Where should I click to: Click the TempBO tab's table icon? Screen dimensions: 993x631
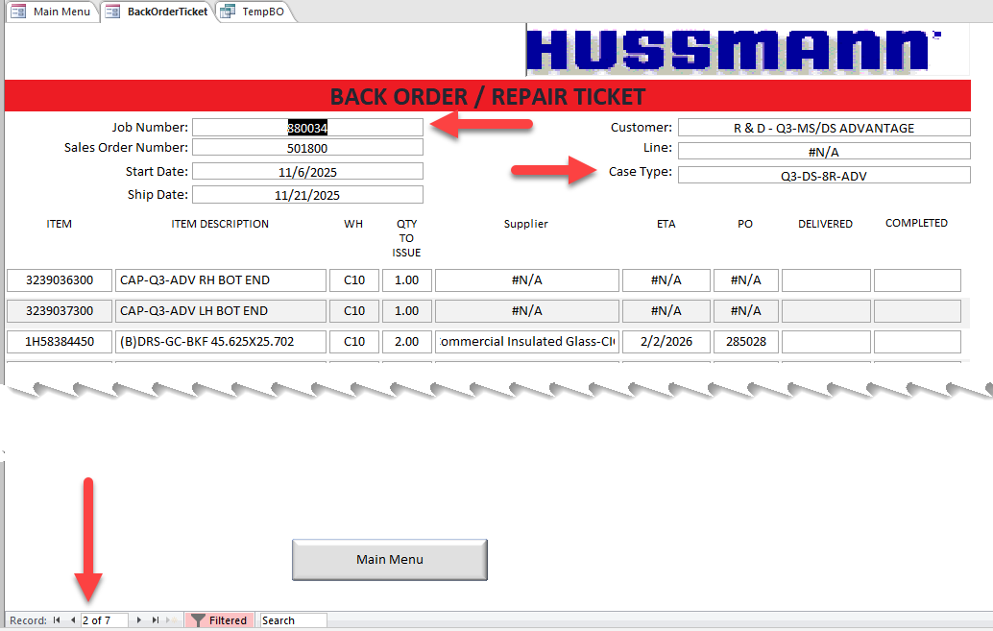tap(228, 12)
